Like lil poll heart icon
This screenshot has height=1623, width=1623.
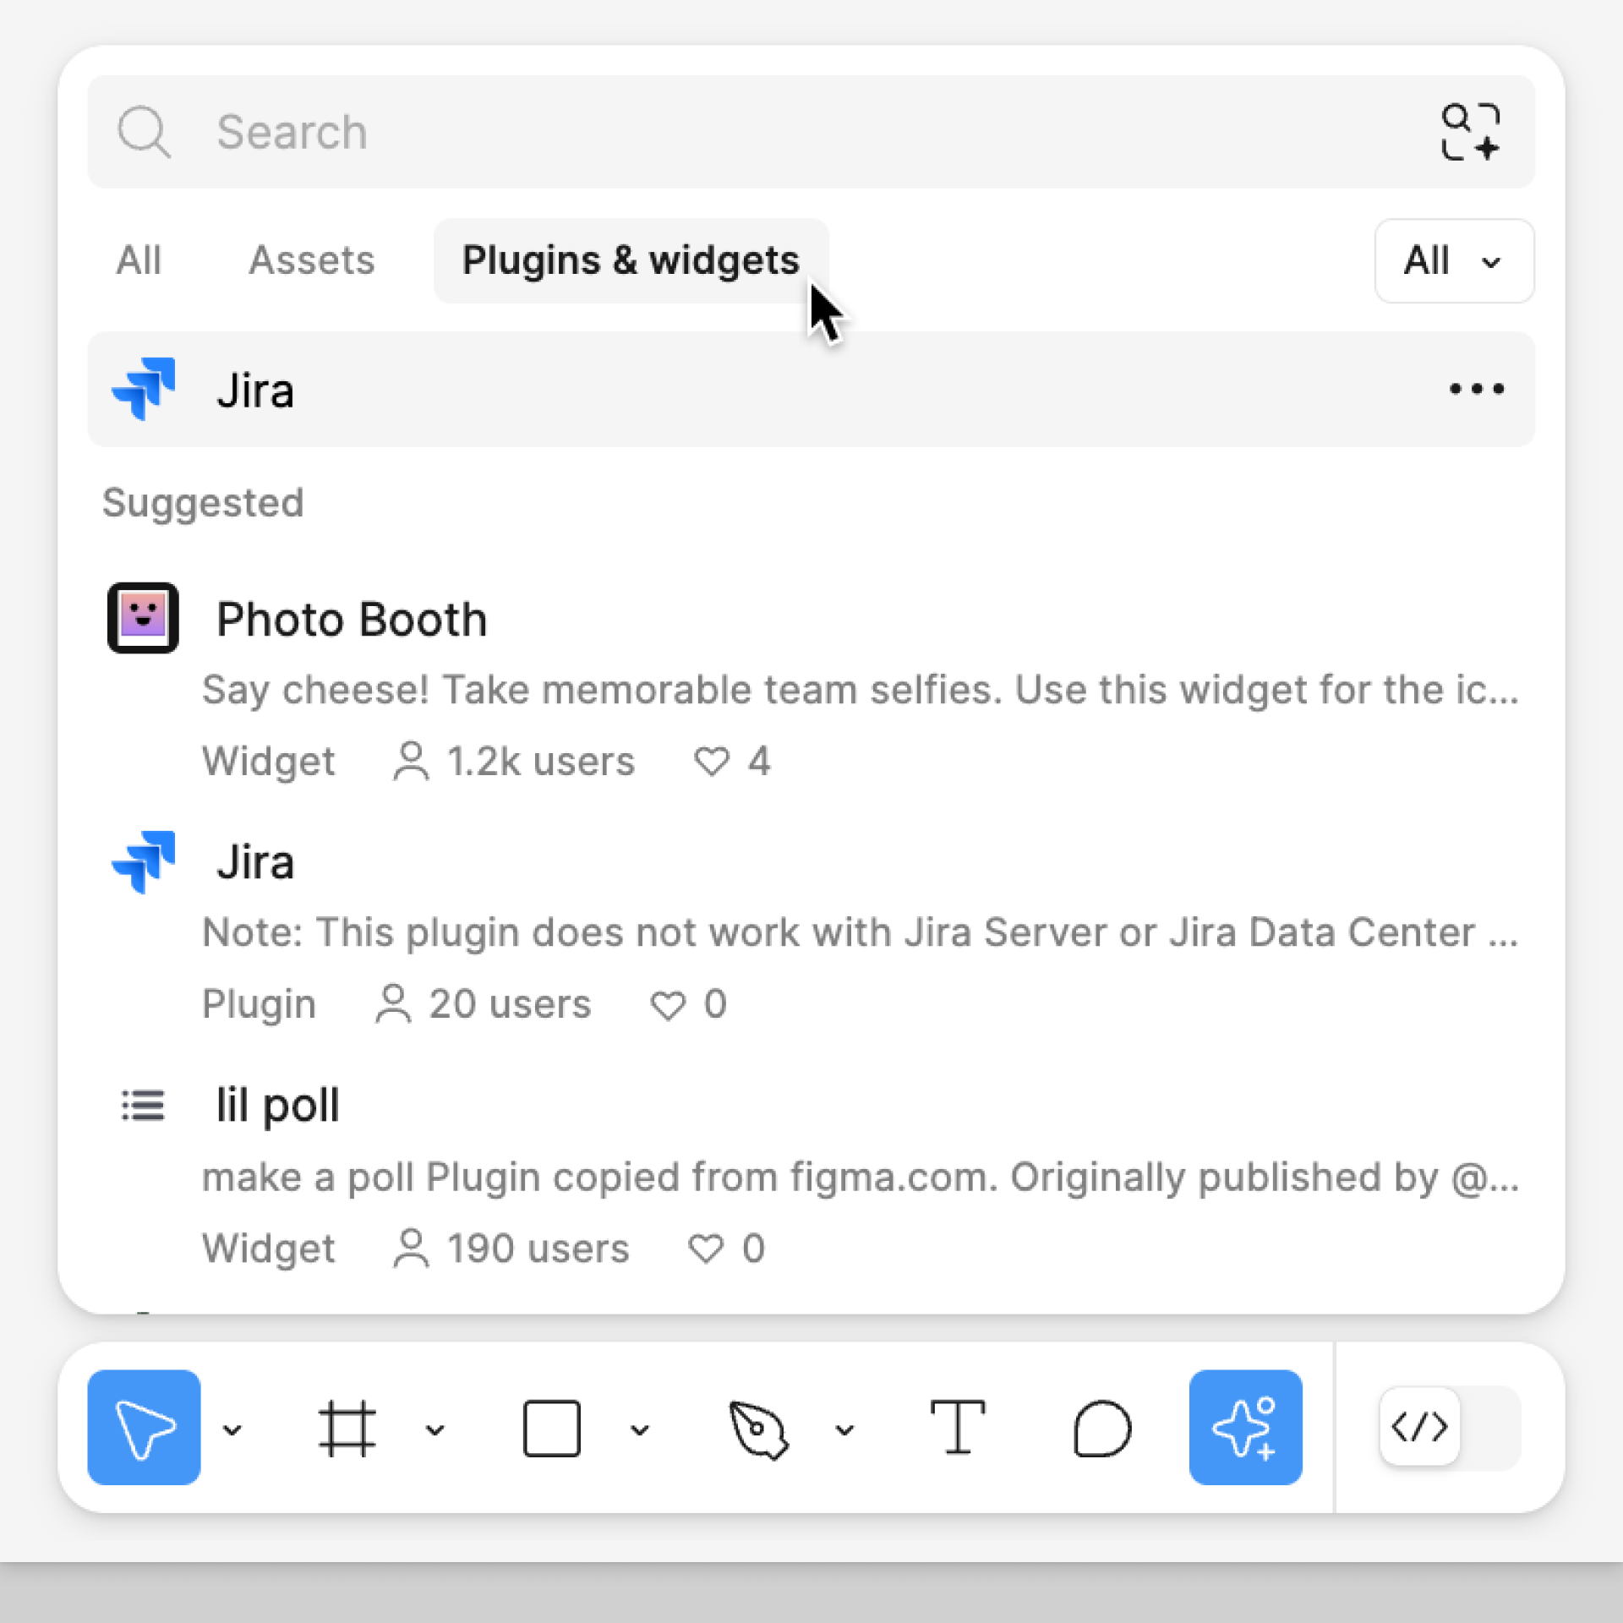pos(706,1249)
